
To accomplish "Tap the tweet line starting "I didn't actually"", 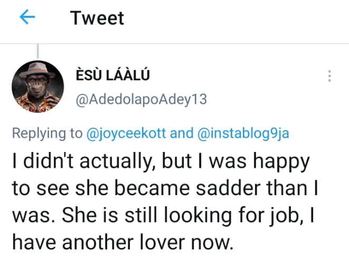I will tap(159, 160).
